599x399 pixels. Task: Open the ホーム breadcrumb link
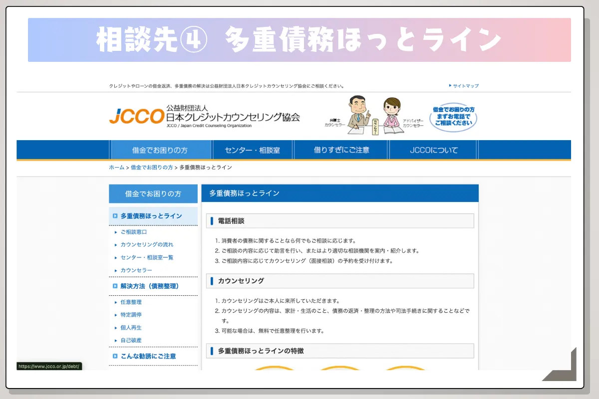pyautogui.click(x=116, y=168)
